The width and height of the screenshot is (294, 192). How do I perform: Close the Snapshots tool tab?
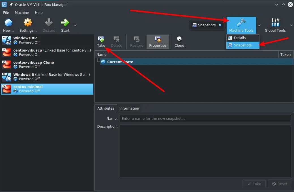point(220,25)
